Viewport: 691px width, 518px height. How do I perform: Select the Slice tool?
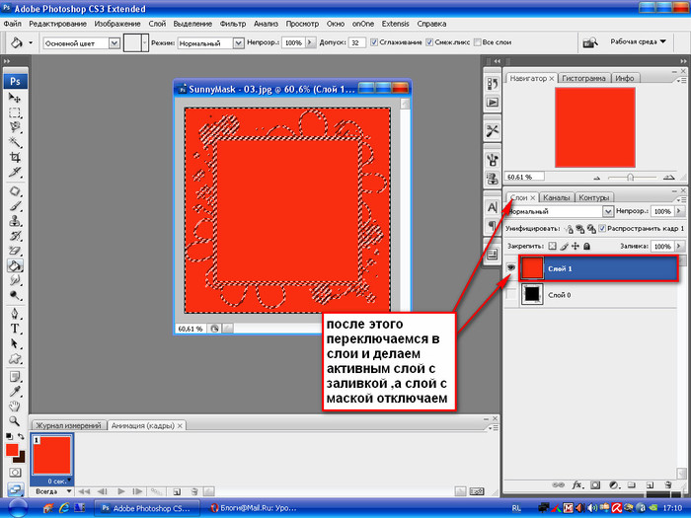pyautogui.click(x=15, y=172)
